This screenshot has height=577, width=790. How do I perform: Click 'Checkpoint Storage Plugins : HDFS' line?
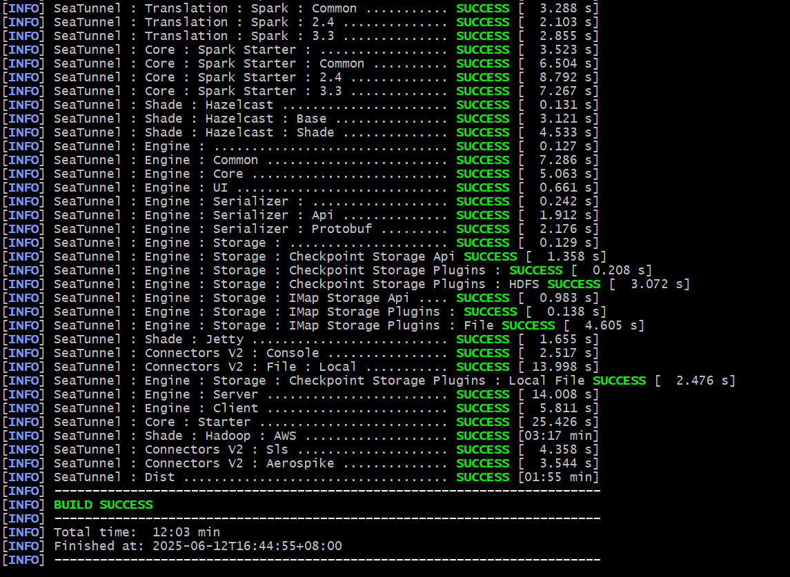[x=346, y=284]
